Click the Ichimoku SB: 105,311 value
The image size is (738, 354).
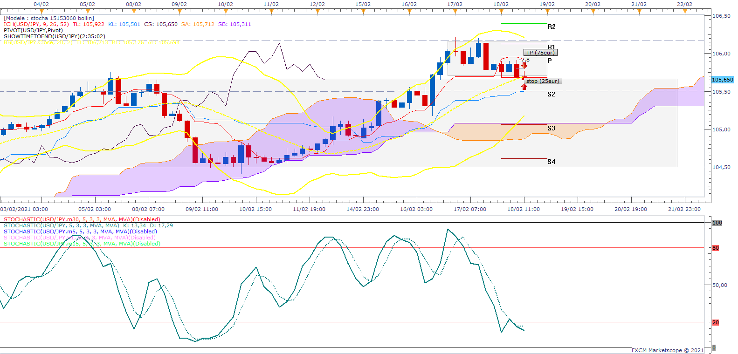(235, 24)
